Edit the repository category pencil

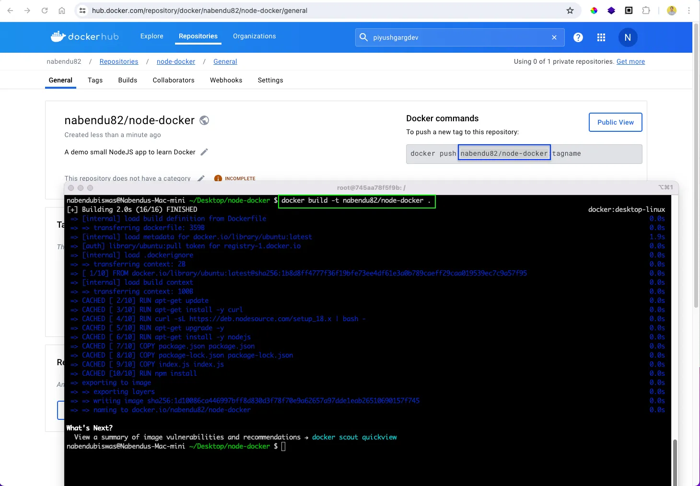click(201, 178)
